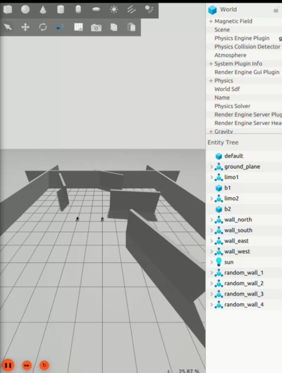282x373 pixels.
Task: Click the Atmosphere property row
Action: 244,55
